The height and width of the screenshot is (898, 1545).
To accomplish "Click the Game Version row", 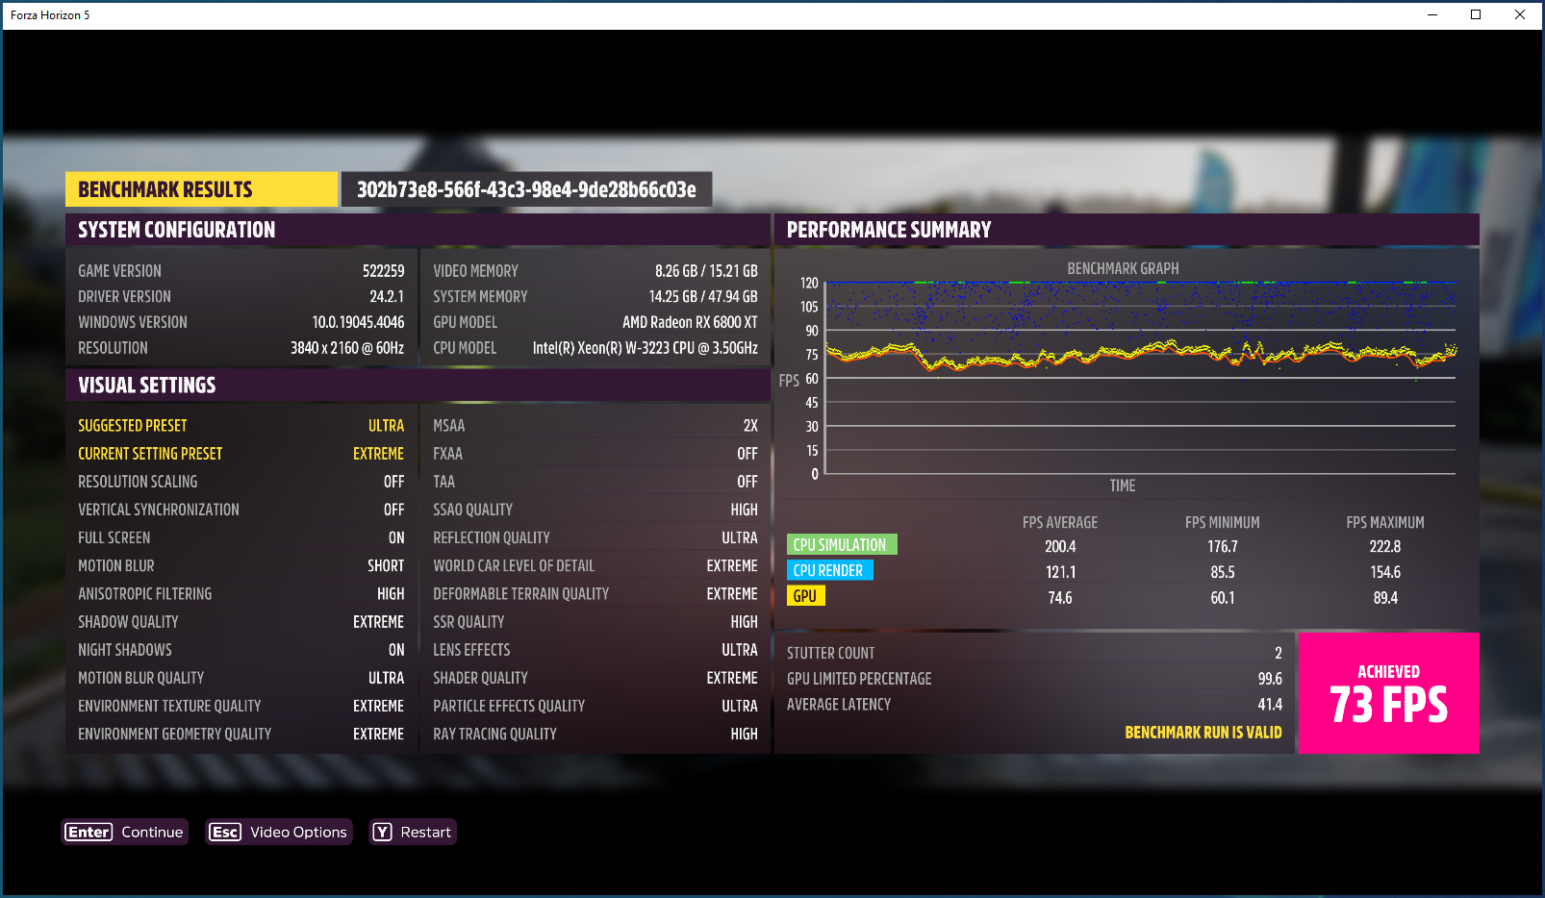I will [x=241, y=271].
